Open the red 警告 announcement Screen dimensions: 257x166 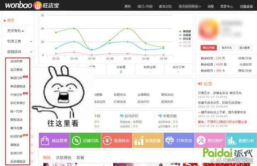point(223,122)
